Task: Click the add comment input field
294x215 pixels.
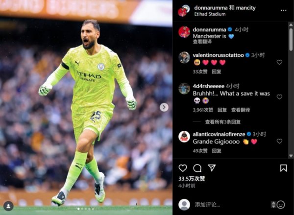Action: point(231,205)
